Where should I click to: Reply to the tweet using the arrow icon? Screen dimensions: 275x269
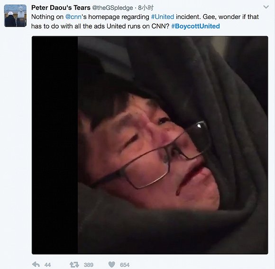point(36,264)
